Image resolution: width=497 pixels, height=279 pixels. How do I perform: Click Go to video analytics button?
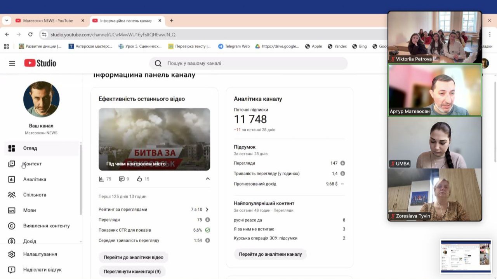click(133, 257)
